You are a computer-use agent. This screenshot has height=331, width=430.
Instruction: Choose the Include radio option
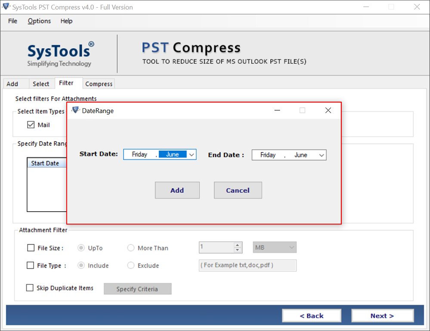click(x=81, y=265)
